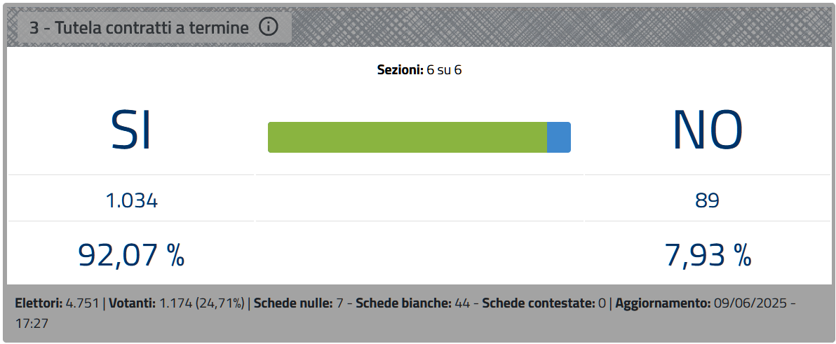Select the NO vote count 89
Image resolution: width=836 pixels, height=344 pixels.
click(x=708, y=201)
